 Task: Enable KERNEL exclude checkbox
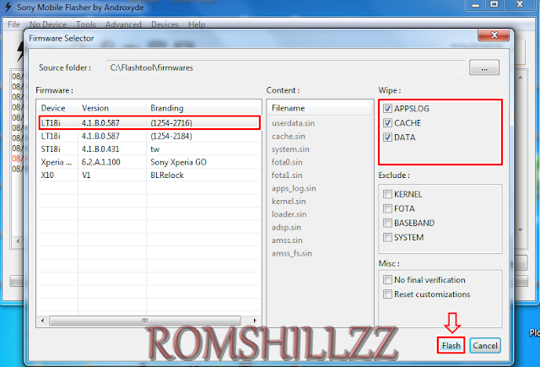point(387,194)
